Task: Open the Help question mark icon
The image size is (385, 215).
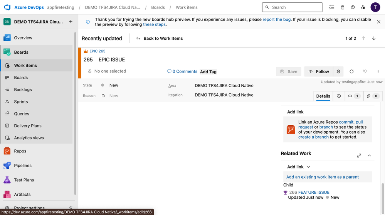Action: click(353, 7)
